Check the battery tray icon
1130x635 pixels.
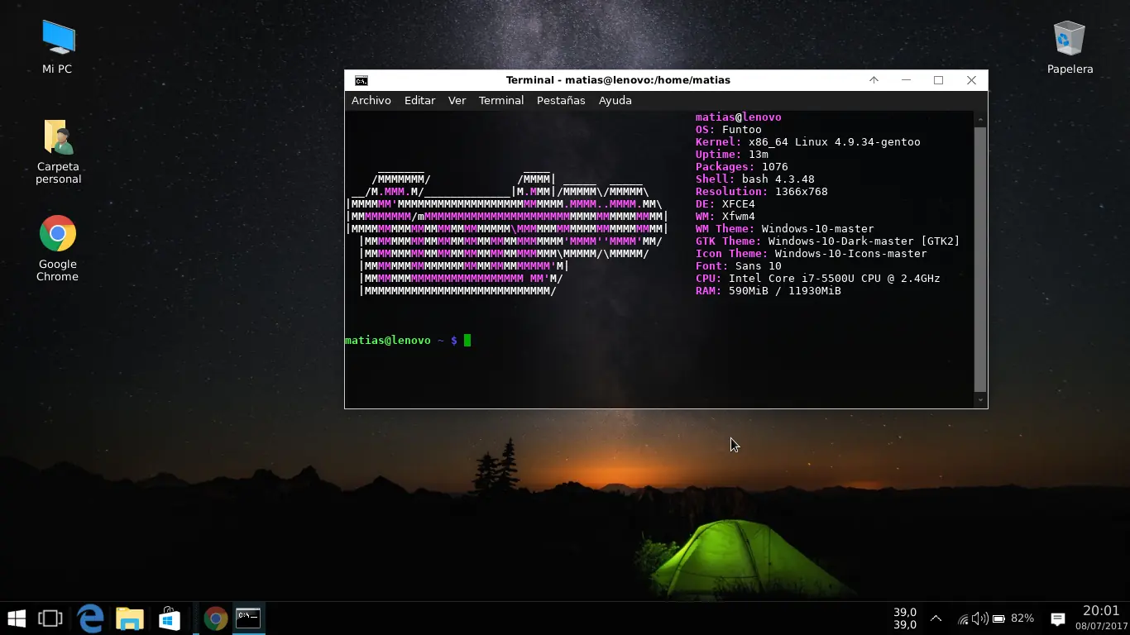coord(998,618)
